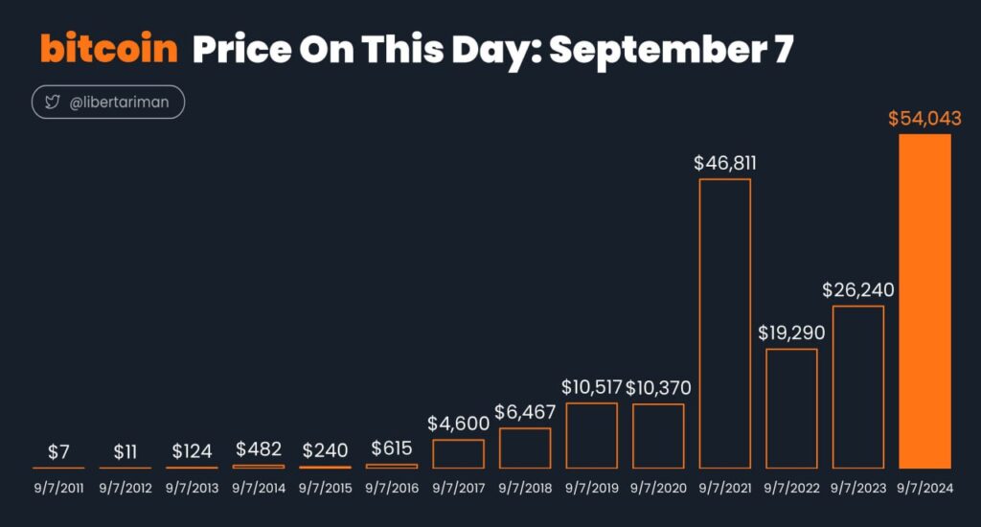Select the 9/7/2018 bar
981x527 pixels.
coord(525,448)
